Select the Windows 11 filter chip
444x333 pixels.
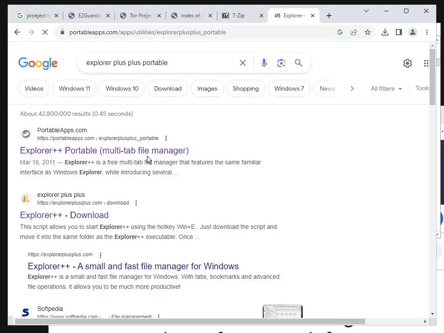pos(75,88)
